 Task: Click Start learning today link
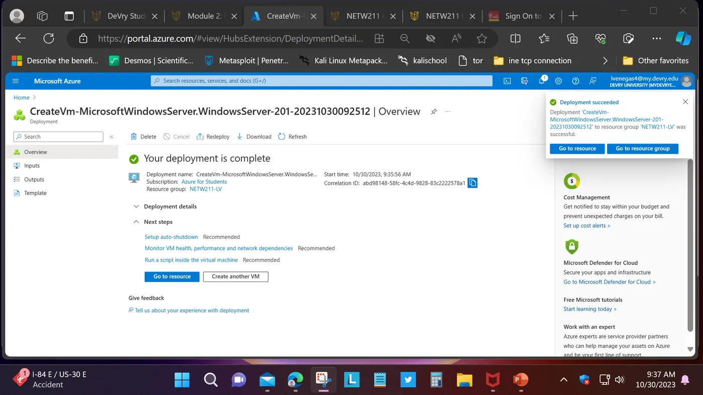tap(590, 309)
